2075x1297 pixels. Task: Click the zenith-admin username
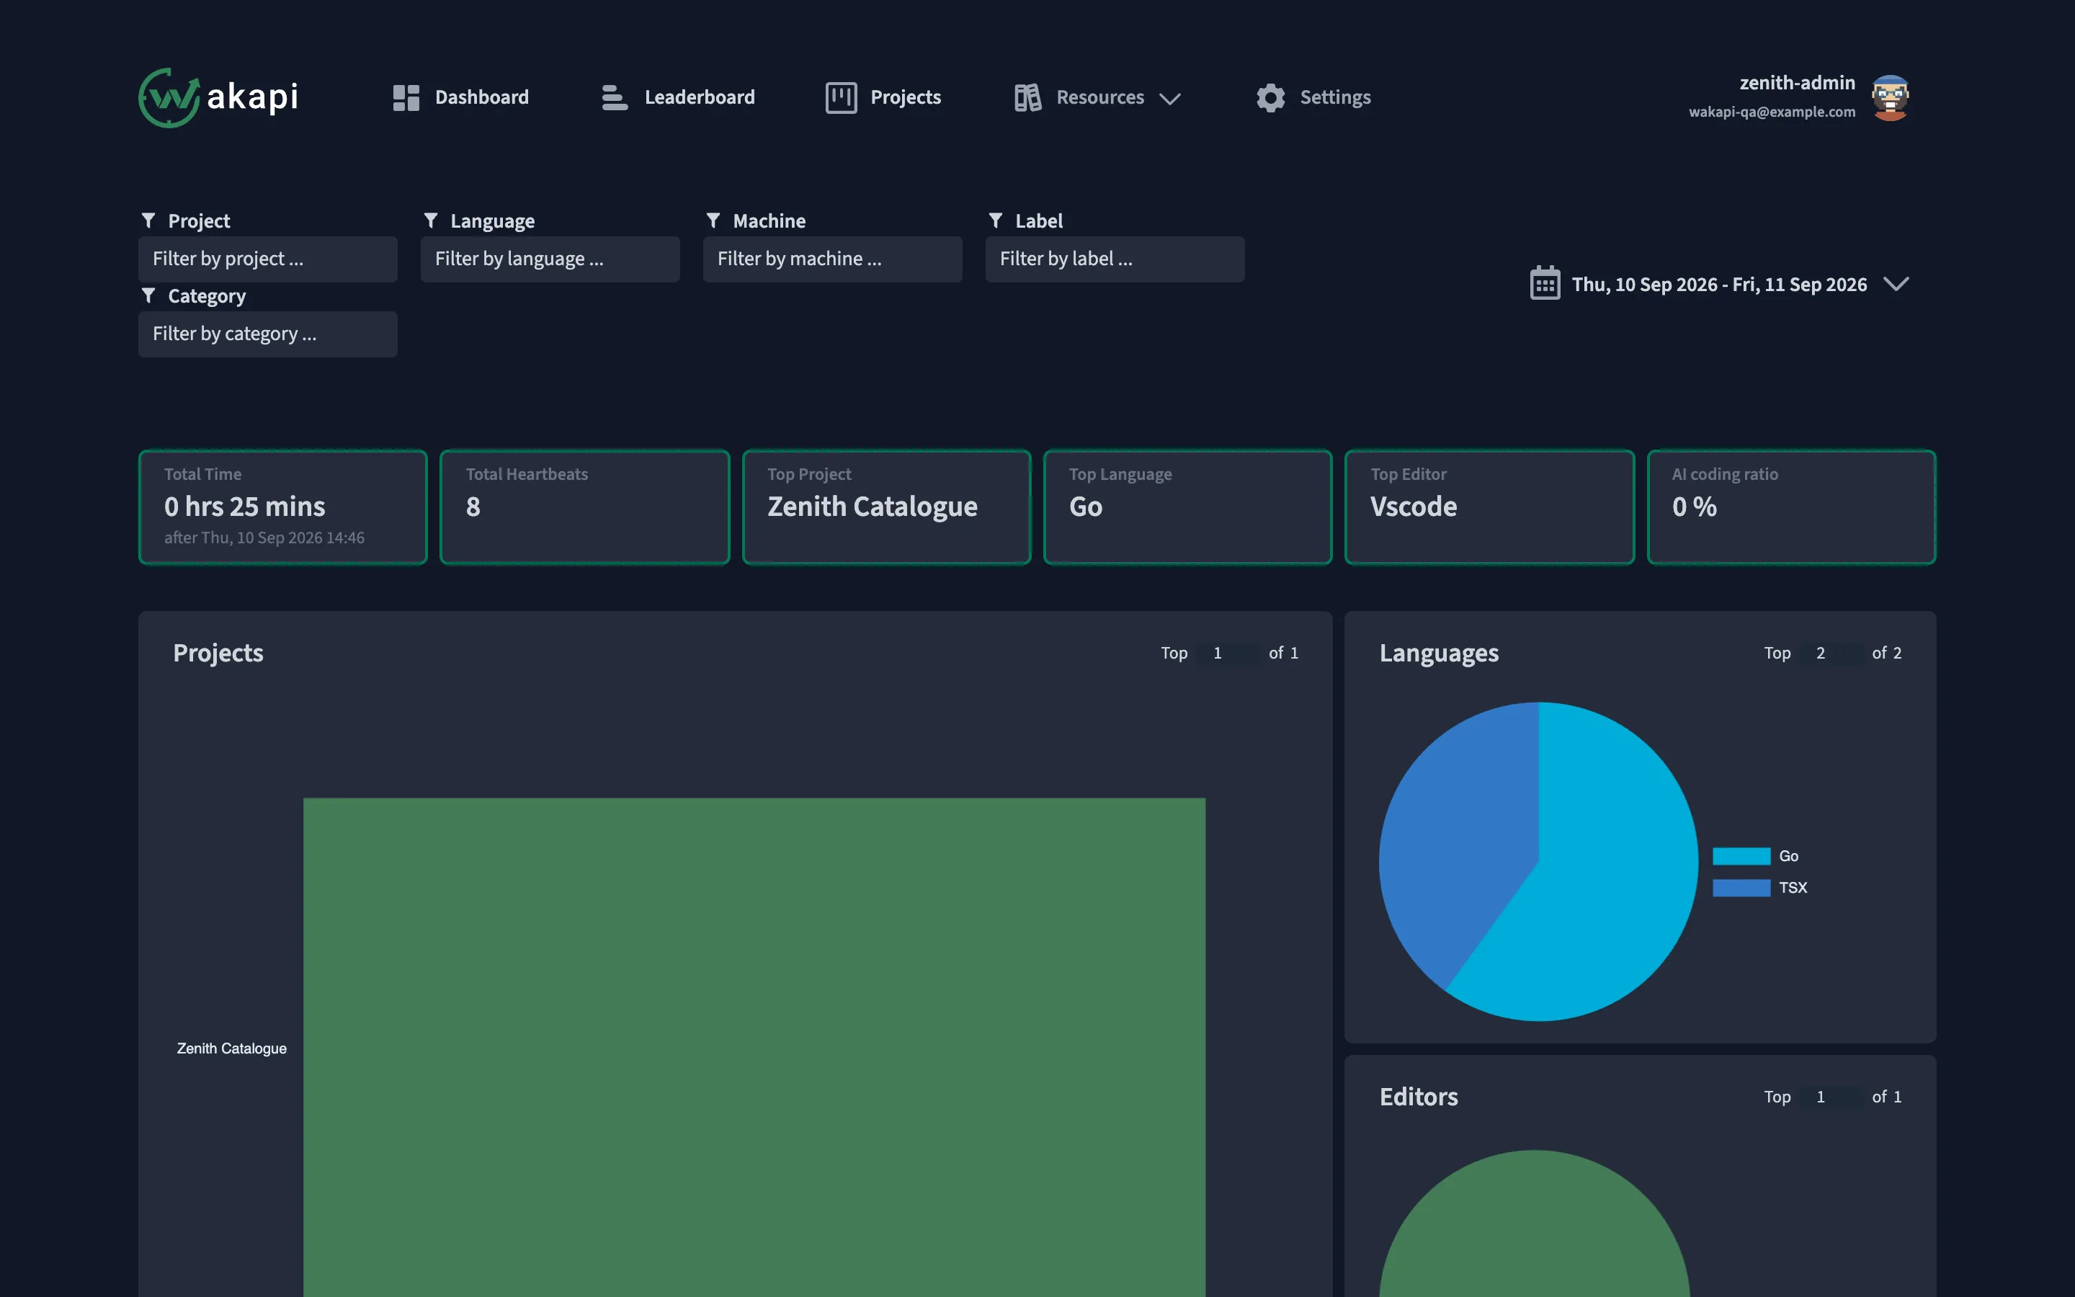coord(1796,82)
